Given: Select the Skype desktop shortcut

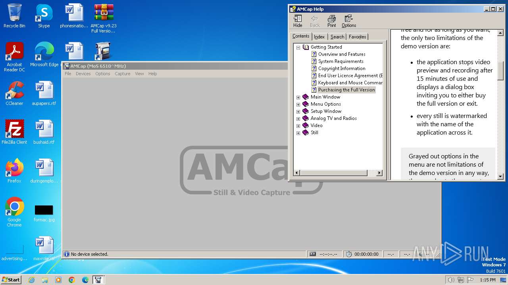Looking at the screenshot, I should pyautogui.click(x=44, y=16).
